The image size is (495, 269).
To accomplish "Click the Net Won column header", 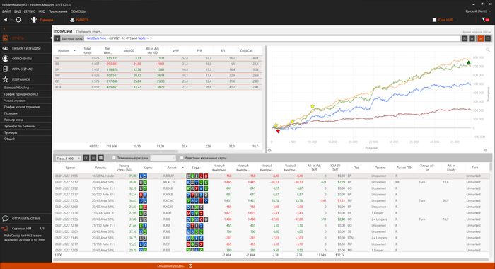I will coord(108,50).
